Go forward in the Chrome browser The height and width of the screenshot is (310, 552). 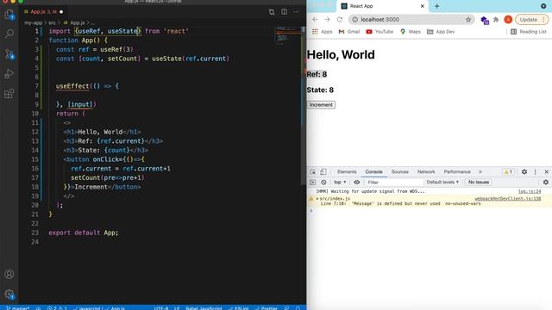[x=327, y=20]
